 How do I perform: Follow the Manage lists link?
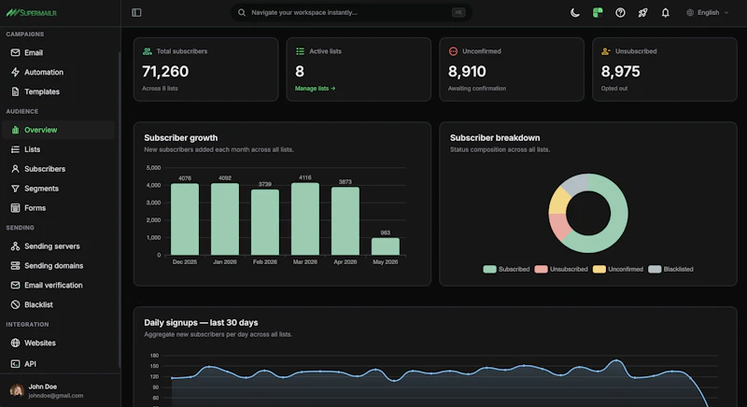tap(315, 88)
